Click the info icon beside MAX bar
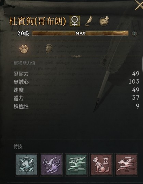 pyautogui.click(x=134, y=34)
